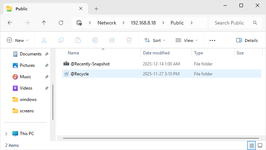Image resolution: width=266 pixels, height=150 pixels.
Task: Click the pin icon beside Videos
Action: point(47,88)
